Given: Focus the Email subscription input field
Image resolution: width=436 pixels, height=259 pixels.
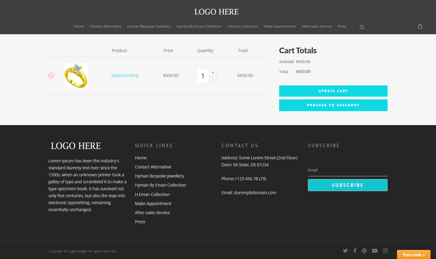Looking at the screenshot, I should coord(347,170).
